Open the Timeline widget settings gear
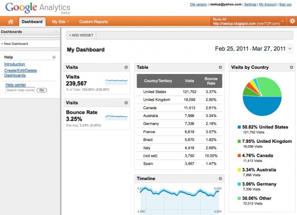 point(220,179)
